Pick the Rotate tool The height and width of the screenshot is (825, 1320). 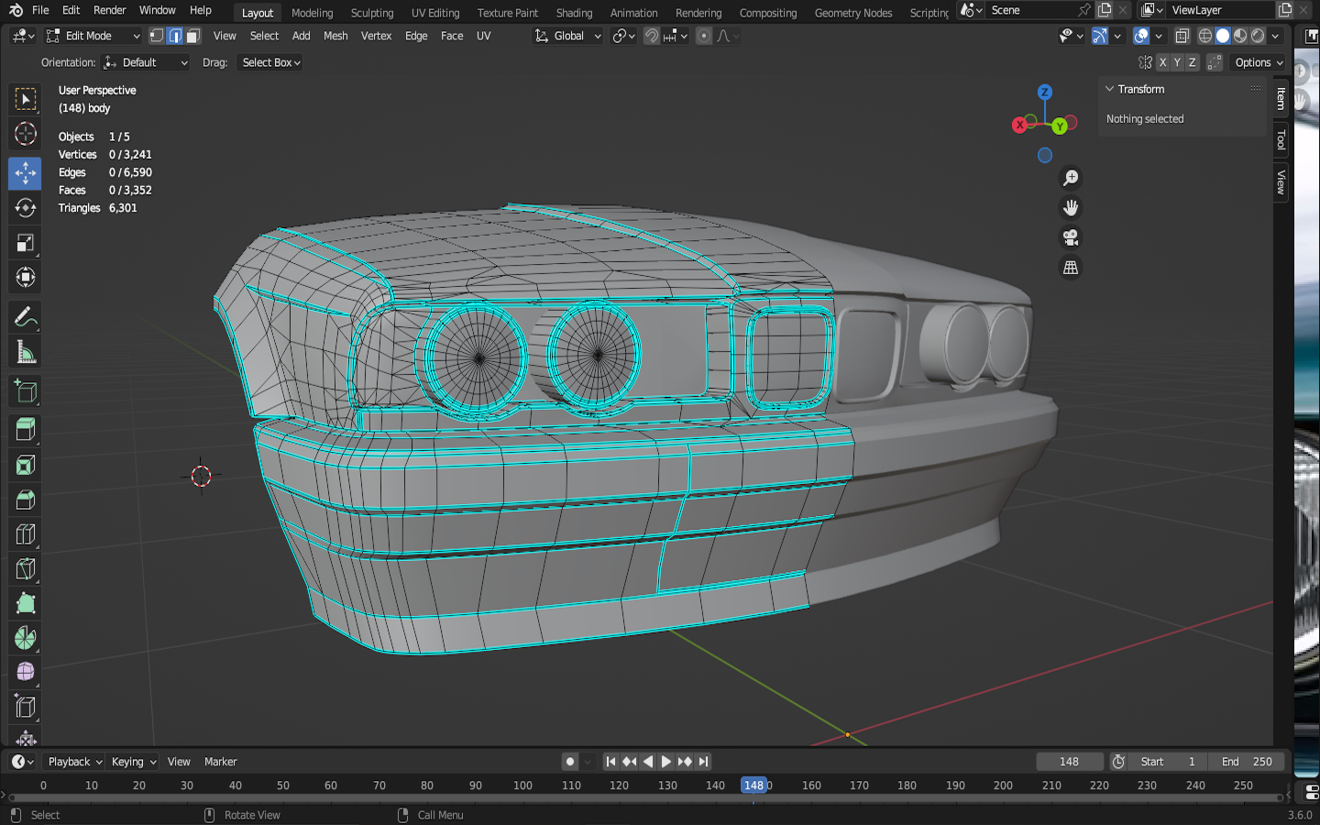click(25, 208)
